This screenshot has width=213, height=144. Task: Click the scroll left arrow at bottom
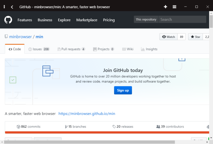tap(2, 142)
